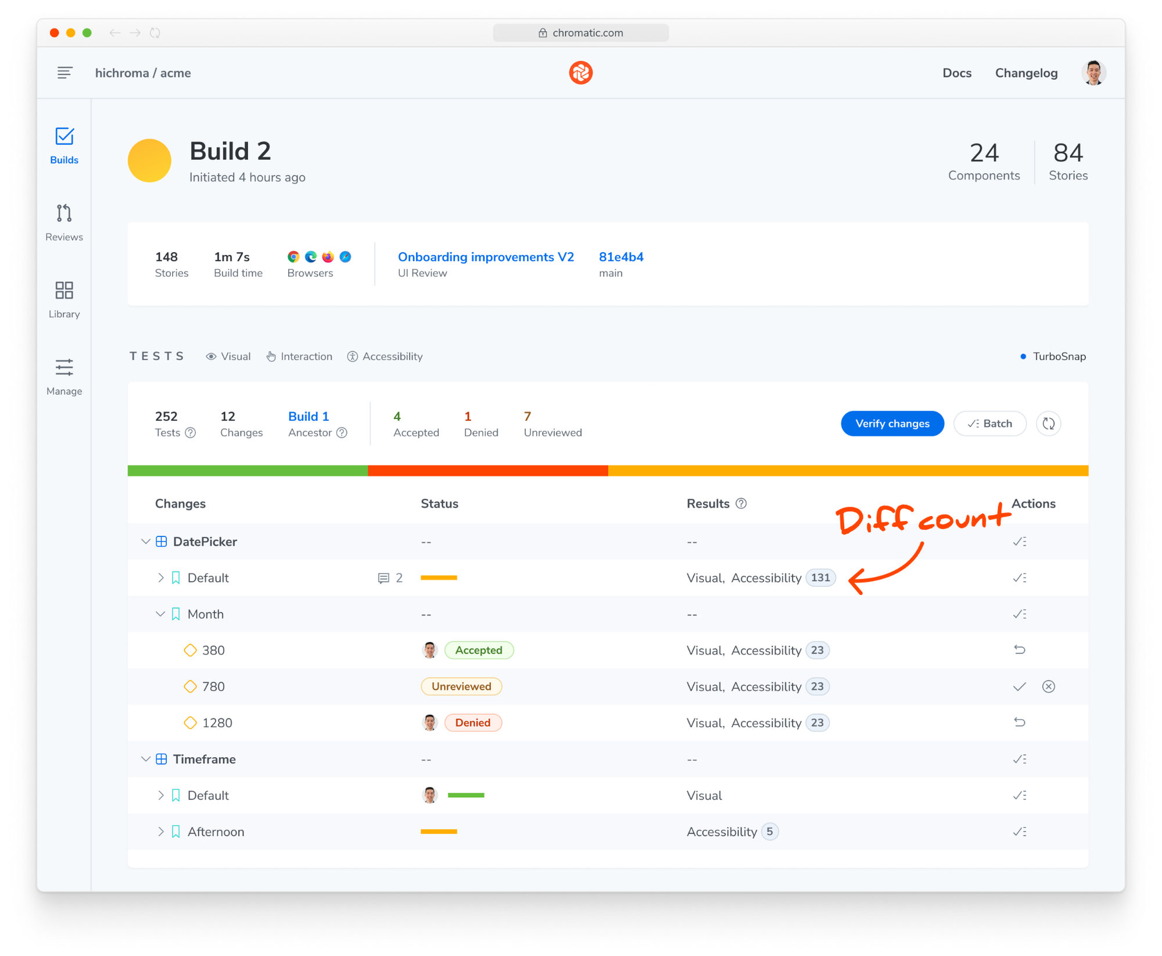Click the refresh icon beside Batch
The height and width of the screenshot is (956, 1162).
click(1048, 424)
